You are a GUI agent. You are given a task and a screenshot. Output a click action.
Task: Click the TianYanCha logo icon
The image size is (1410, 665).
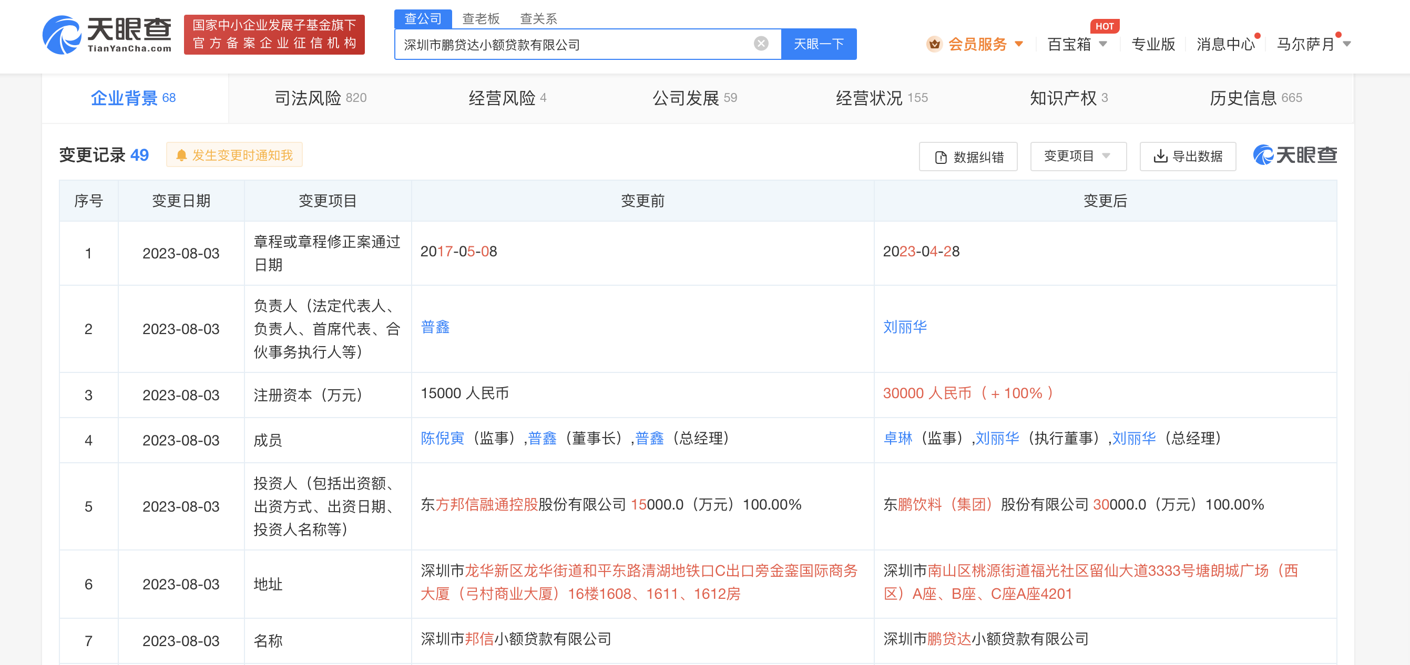tap(62, 35)
